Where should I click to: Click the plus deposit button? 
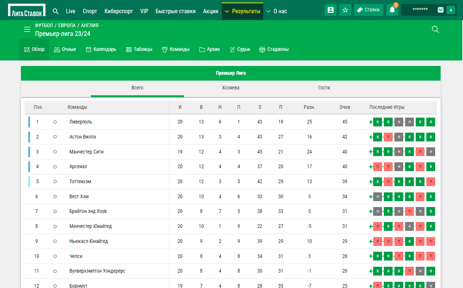(451, 10)
